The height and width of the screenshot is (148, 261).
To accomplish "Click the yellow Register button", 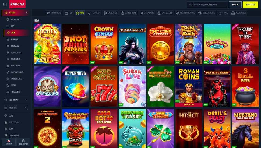I will pos(250,5).
